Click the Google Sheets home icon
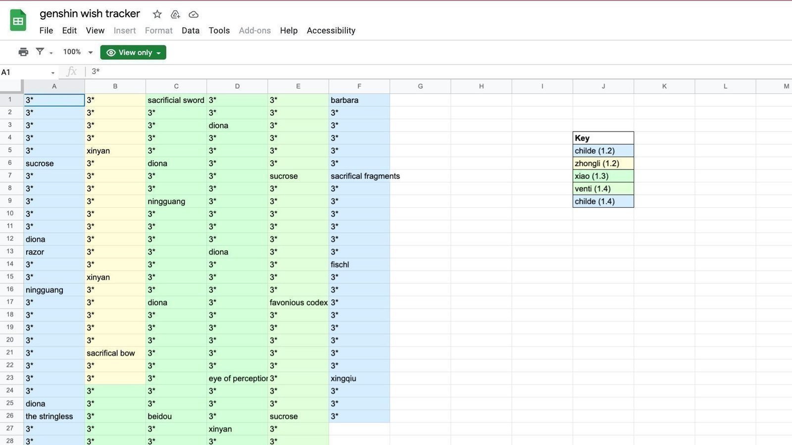Viewport: 792px width, 445px height. [18, 21]
